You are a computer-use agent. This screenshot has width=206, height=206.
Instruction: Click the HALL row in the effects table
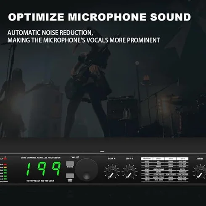165,161
